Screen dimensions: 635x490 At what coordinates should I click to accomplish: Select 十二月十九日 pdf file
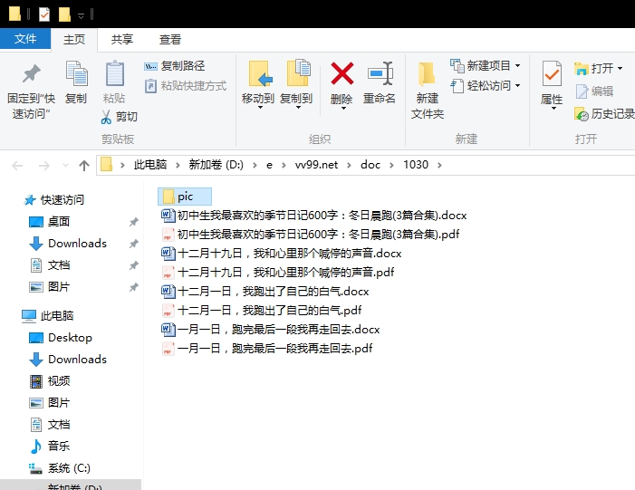pos(277,273)
